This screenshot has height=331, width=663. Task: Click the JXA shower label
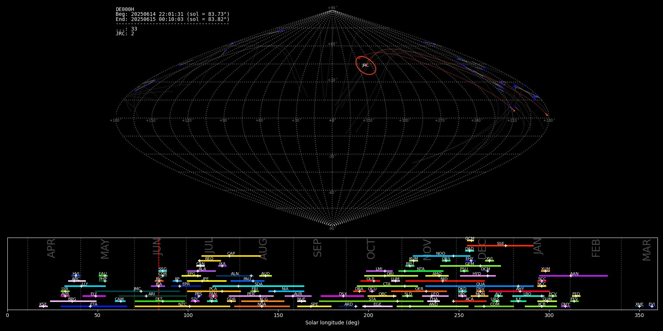pyautogui.click(x=222, y=264)
